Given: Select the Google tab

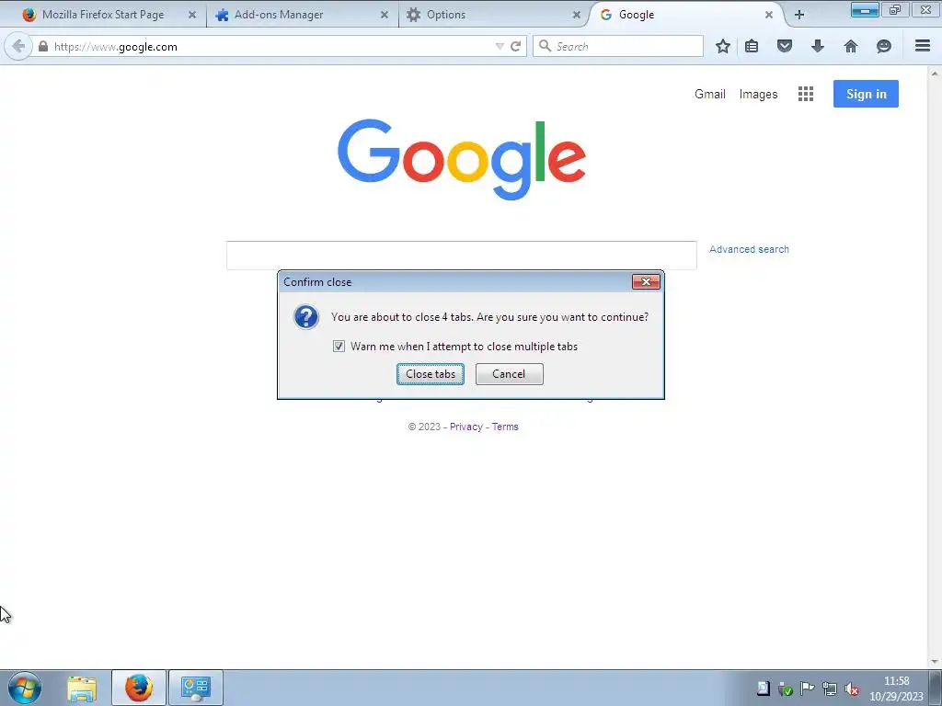Looking at the screenshot, I should click(x=637, y=15).
